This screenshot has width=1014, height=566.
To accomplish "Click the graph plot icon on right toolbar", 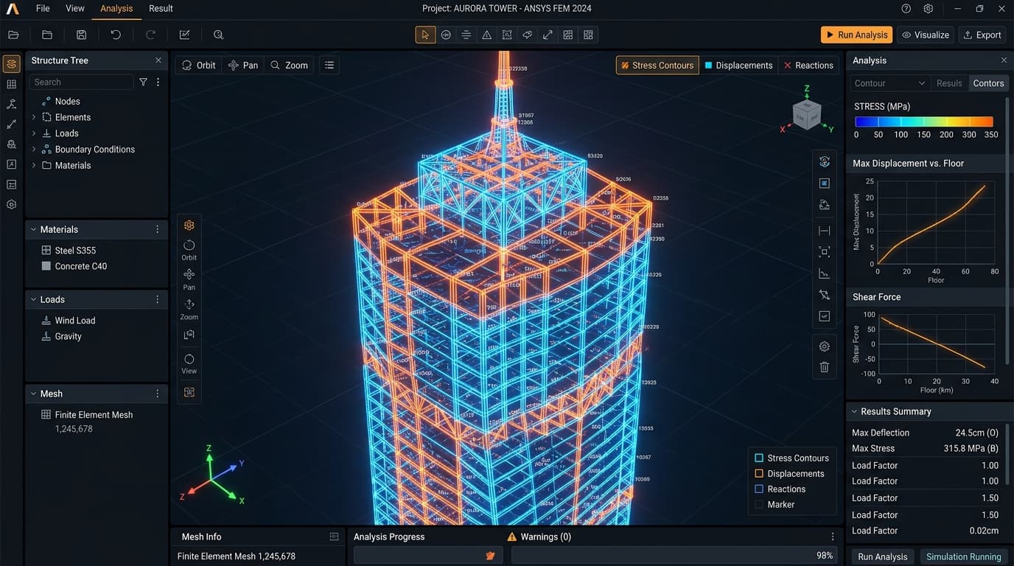I will [x=825, y=274].
